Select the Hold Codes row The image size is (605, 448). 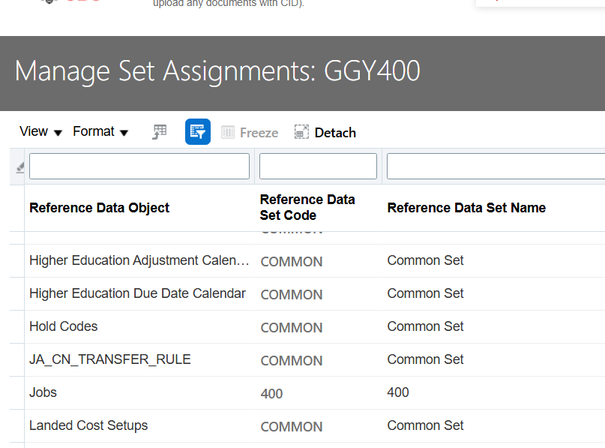307,326
